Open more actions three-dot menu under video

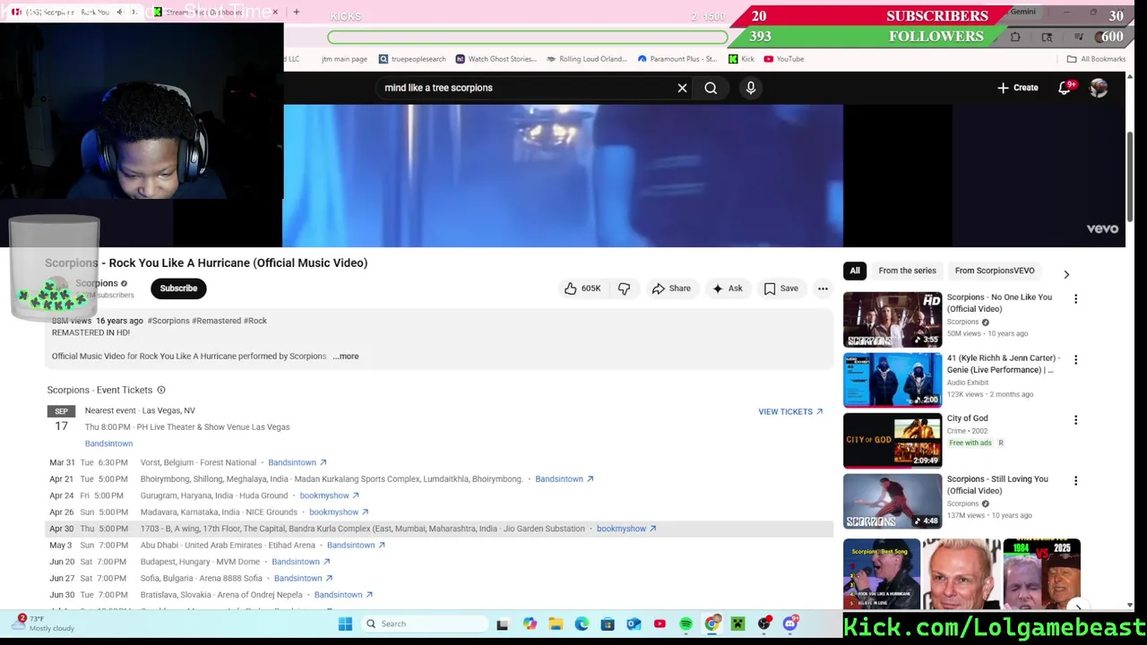click(823, 288)
